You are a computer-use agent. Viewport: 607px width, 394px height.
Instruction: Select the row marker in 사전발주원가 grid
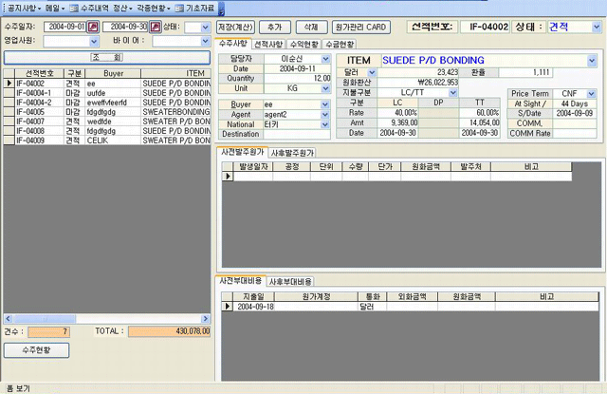click(228, 177)
